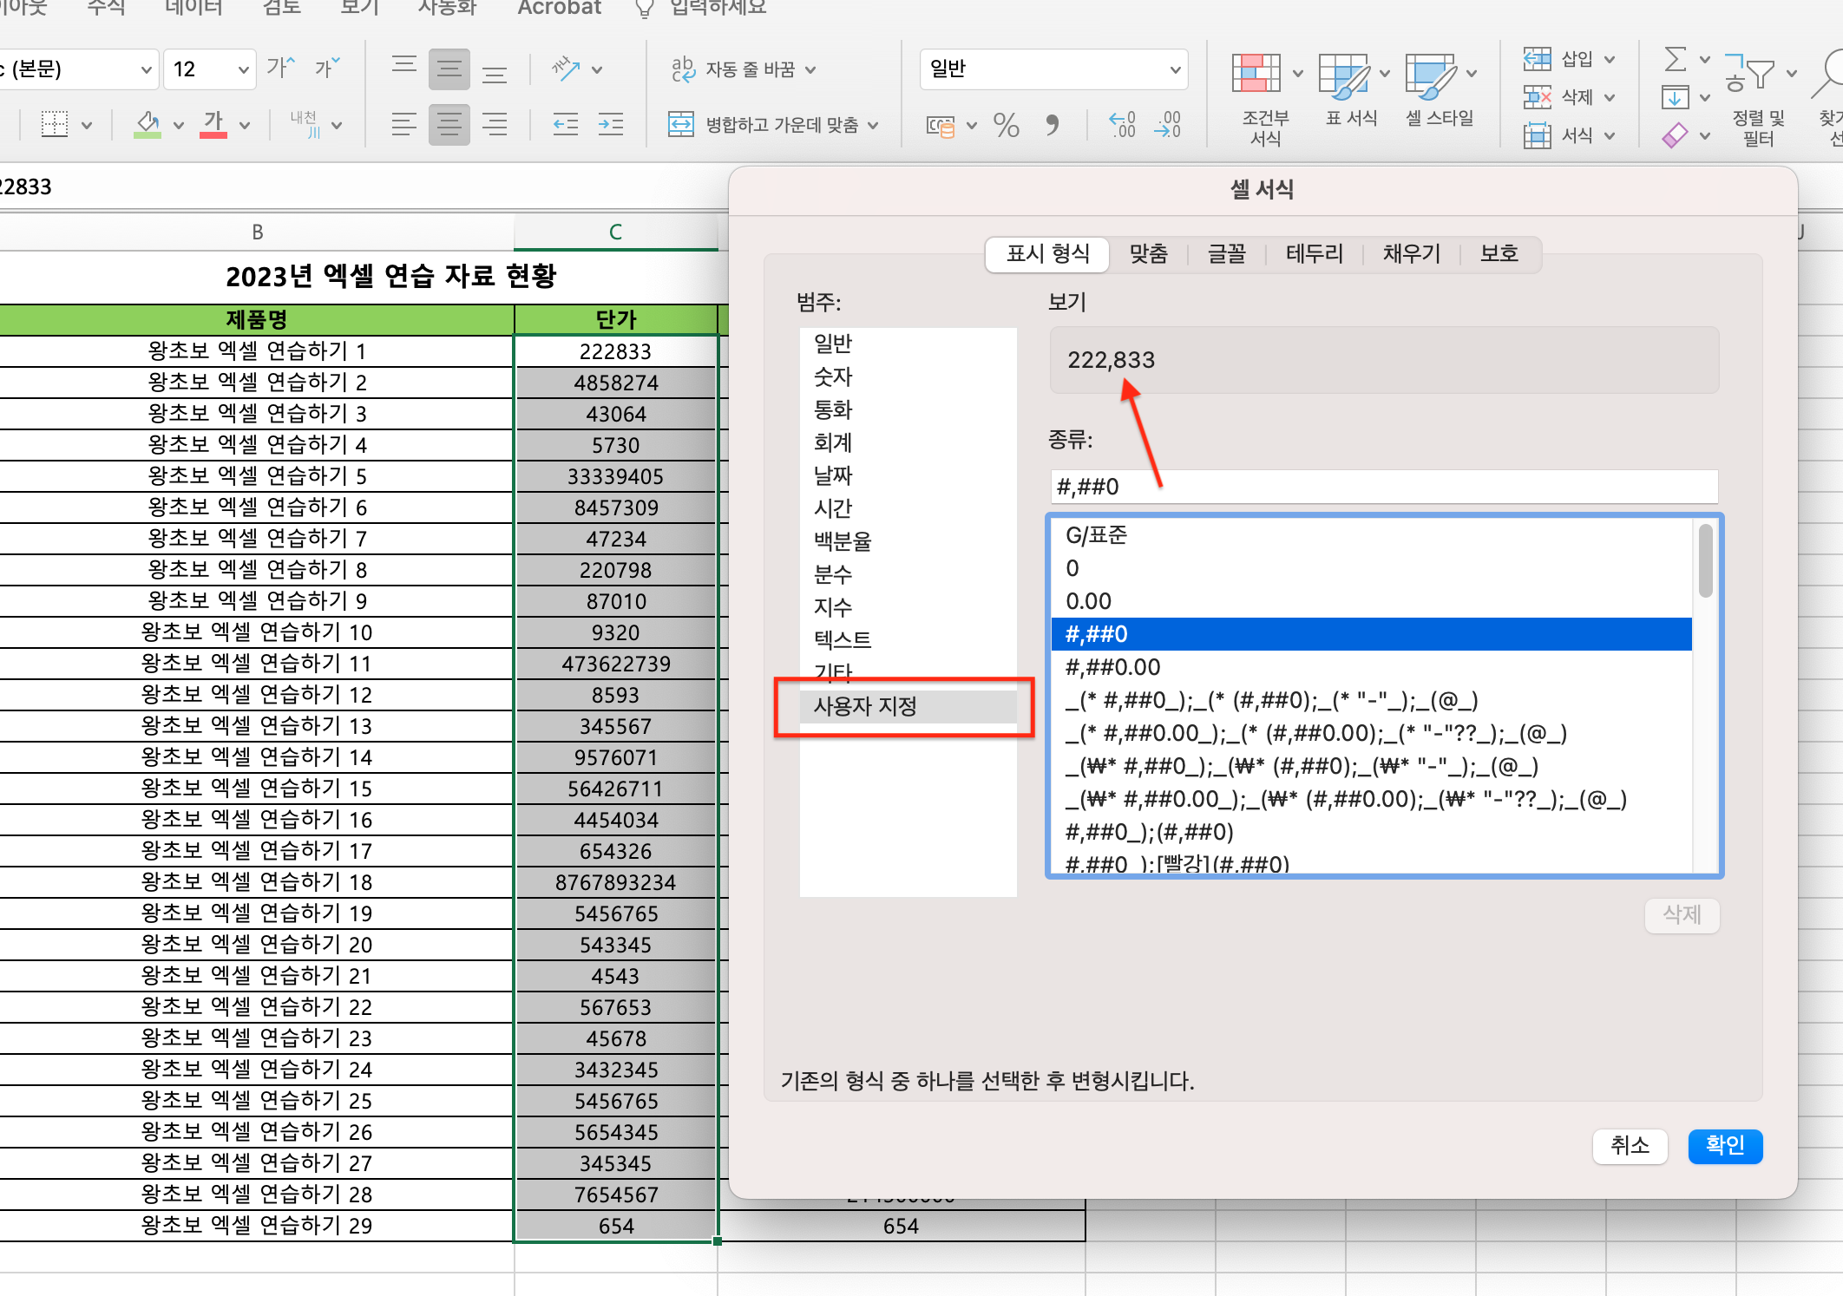Select 통화 category in list
1843x1296 pixels.
pos(908,409)
